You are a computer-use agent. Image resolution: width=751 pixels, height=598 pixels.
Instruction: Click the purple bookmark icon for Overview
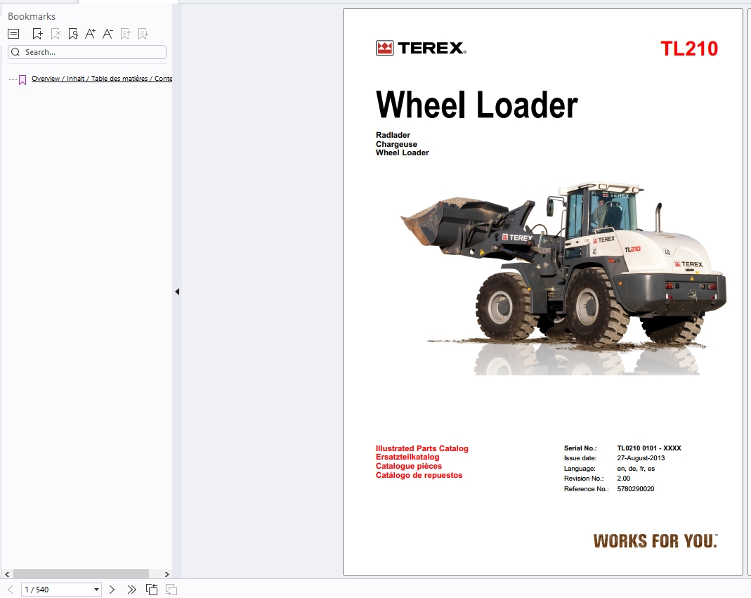point(22,79)
